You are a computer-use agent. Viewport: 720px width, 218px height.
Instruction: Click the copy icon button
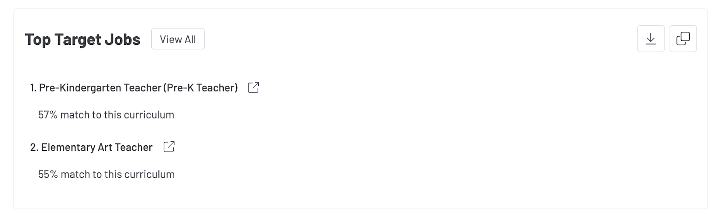(x=683, y=39)
